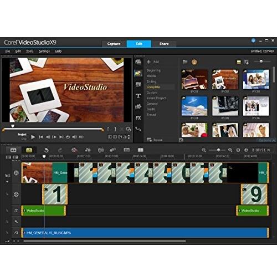277x277 pixels.
Task: Open the Settings menu
Action: pos(44,52)
